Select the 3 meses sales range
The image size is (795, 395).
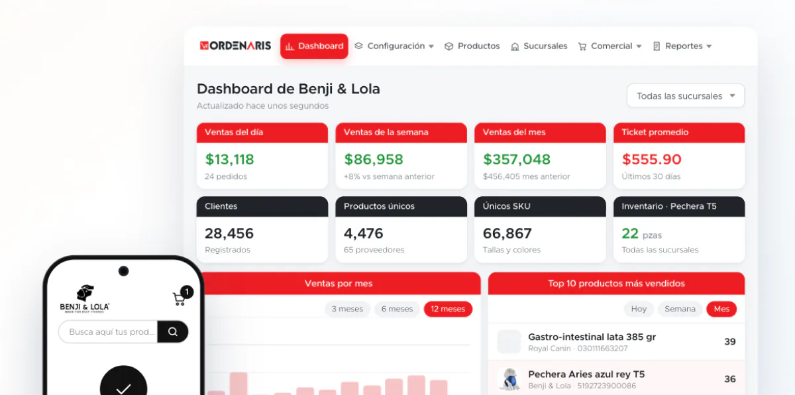coord(347,309)
